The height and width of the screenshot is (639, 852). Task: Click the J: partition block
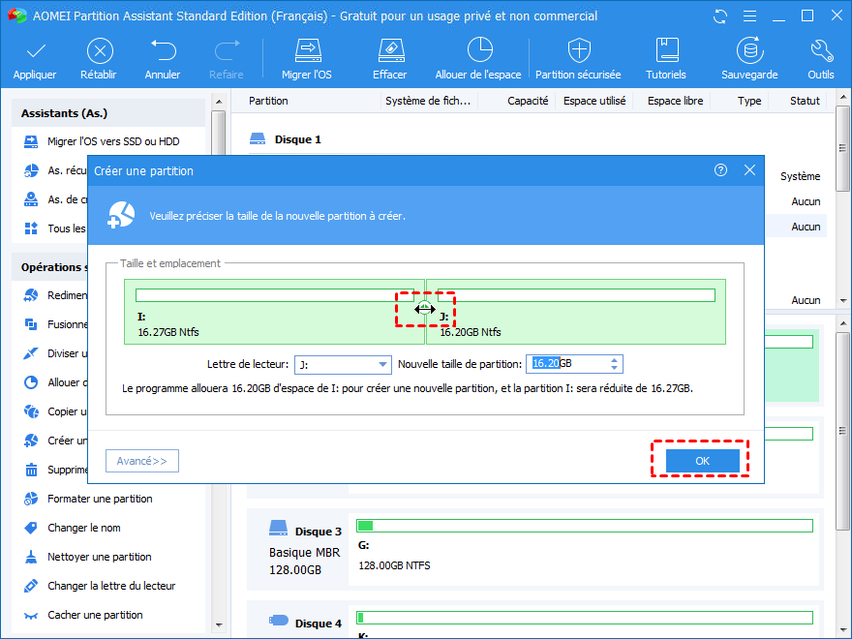(x=576, y=312)
